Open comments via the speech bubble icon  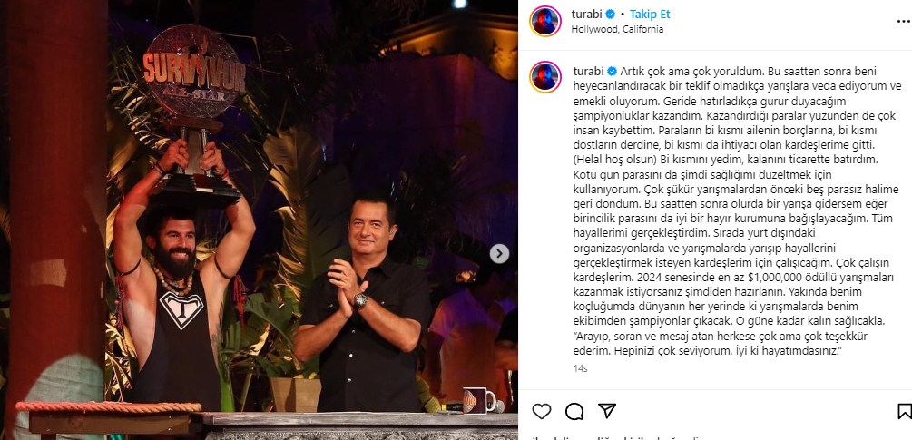coord(574,412)
